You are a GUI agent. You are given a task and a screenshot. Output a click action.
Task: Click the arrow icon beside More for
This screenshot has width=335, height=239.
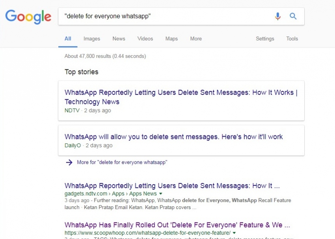[69, 162]
